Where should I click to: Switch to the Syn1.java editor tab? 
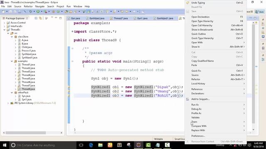[x=141, y=18]
